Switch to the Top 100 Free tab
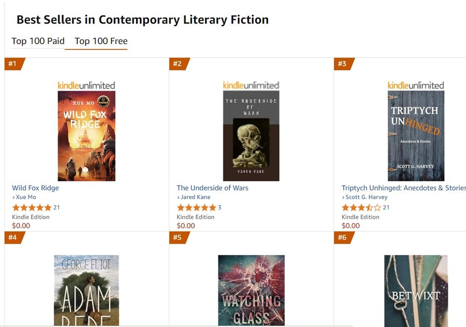The width and height of the screenshot is (466, 327). (x=101, y=41)
